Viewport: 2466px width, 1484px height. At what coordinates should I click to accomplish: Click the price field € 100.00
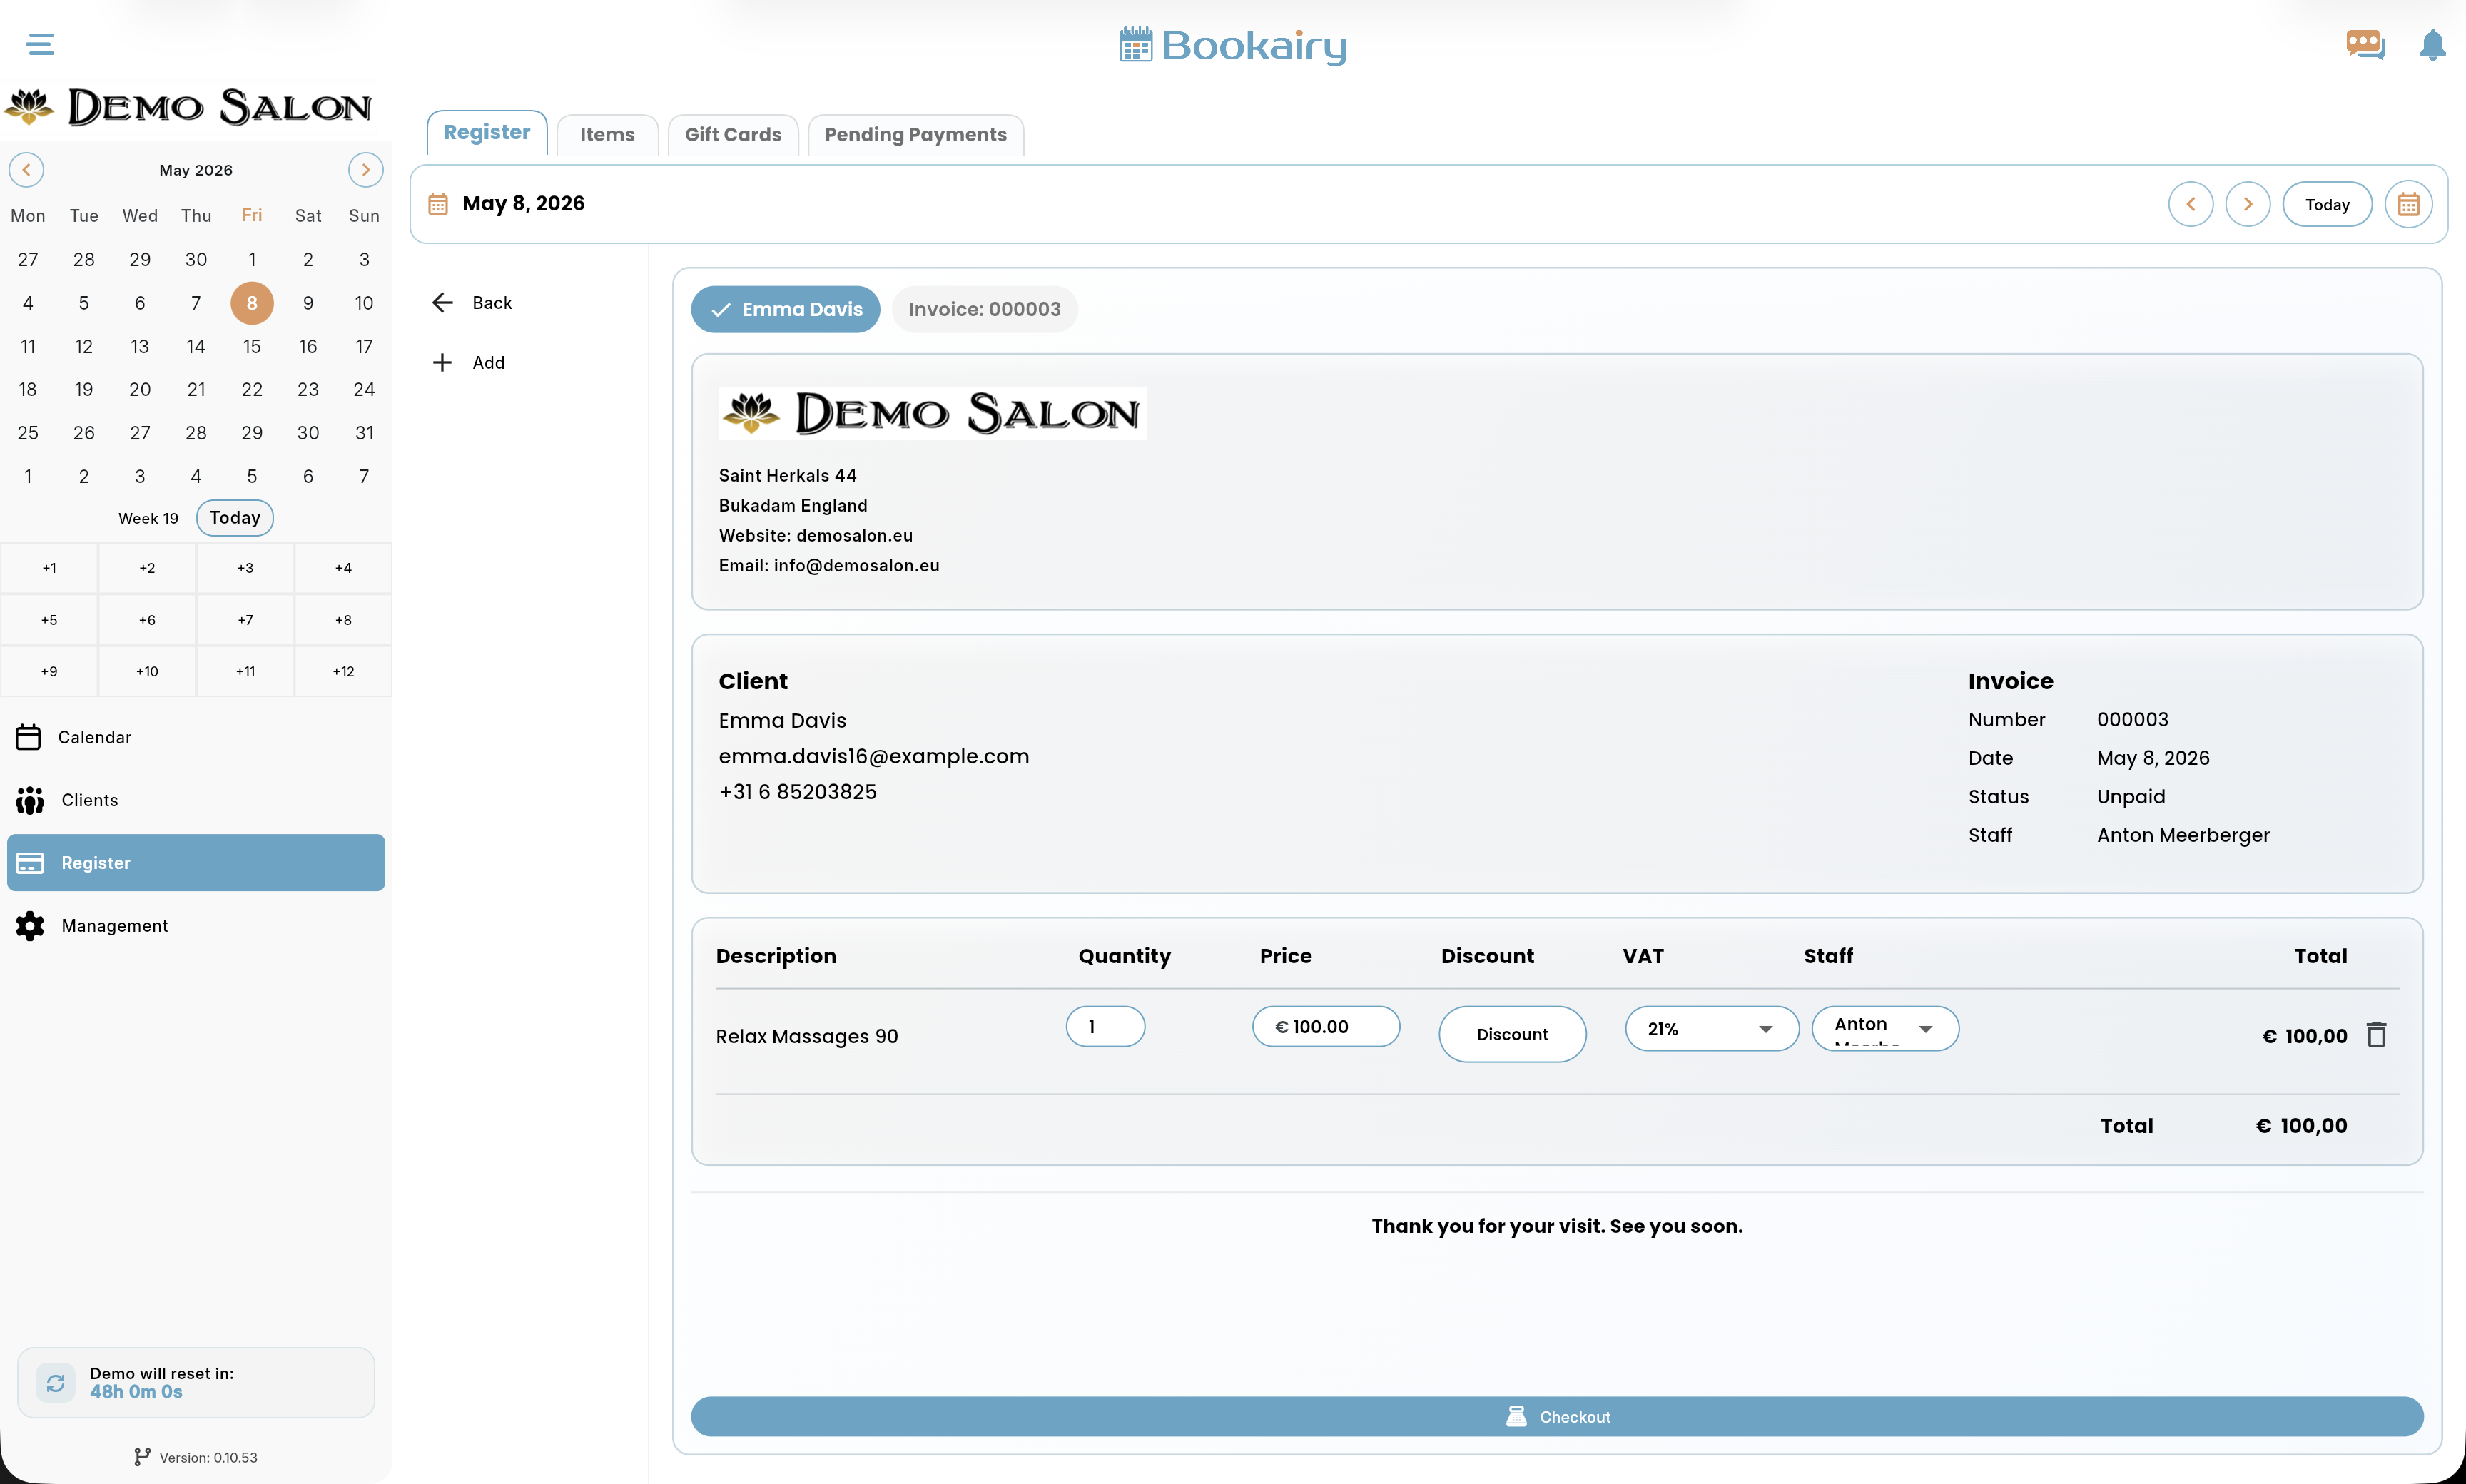1326,1026
